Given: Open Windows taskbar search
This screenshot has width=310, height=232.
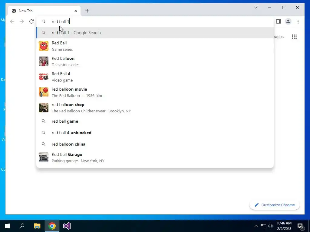Looking at the screenshot, I should point(22,226).
